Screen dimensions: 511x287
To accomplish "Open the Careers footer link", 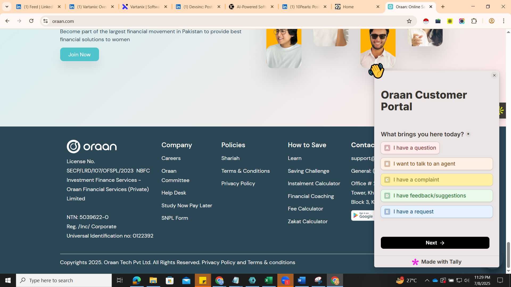I will (171, 158).
